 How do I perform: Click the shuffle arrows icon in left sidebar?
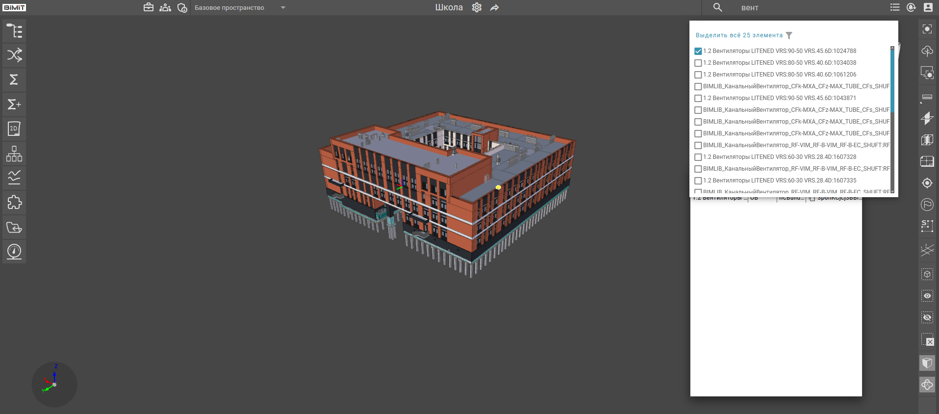[x=14, y=55]
